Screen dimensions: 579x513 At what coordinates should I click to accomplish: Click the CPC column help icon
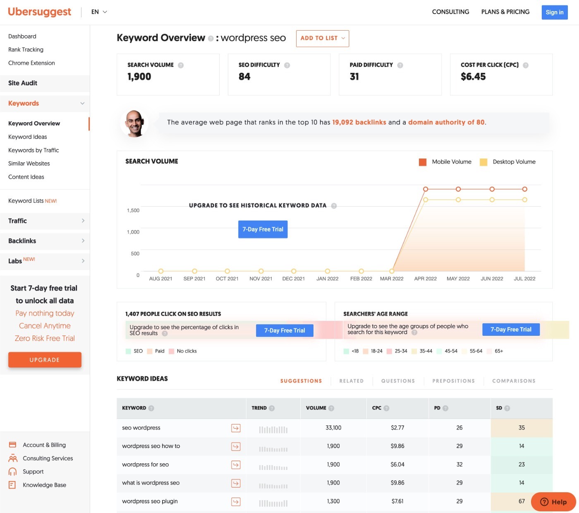tap(386, 408)
